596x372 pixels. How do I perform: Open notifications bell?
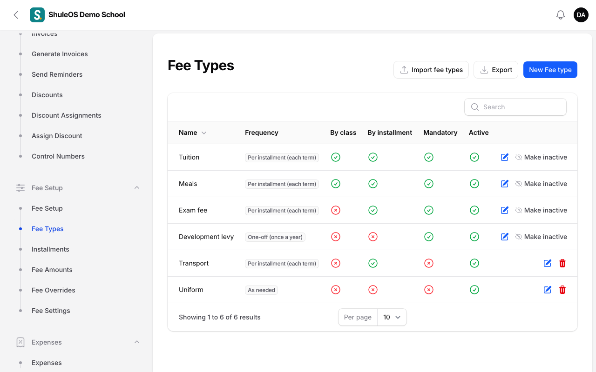(561, 15)
